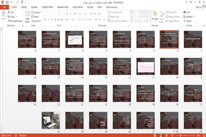Switch to Normal view in status bar
Image resolution: width=206 pixels, height=137 pixels.
(x=155, y=135)
